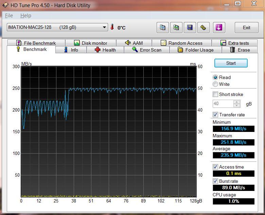Click the copy text to clipboard icon

[163, 27]
